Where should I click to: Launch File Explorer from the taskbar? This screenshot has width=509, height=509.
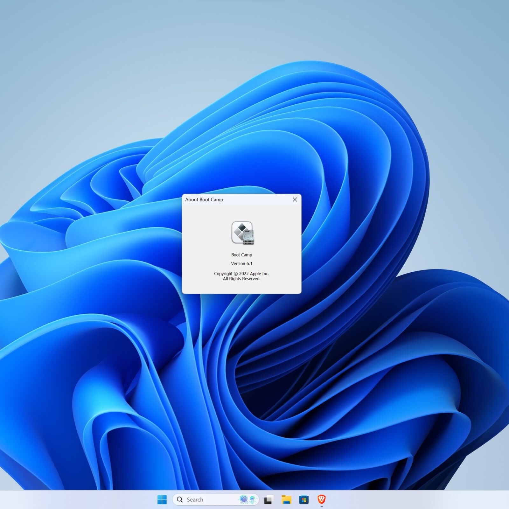pos(286,499)
